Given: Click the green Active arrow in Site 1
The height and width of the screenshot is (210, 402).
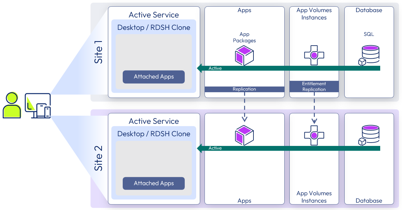Looking at the screenshot, I should (288, 68).
